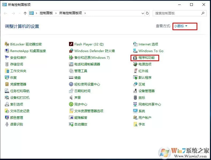Open the 程序和功能 icon
This screenshot has width=211, height=160.
(135, 58)
